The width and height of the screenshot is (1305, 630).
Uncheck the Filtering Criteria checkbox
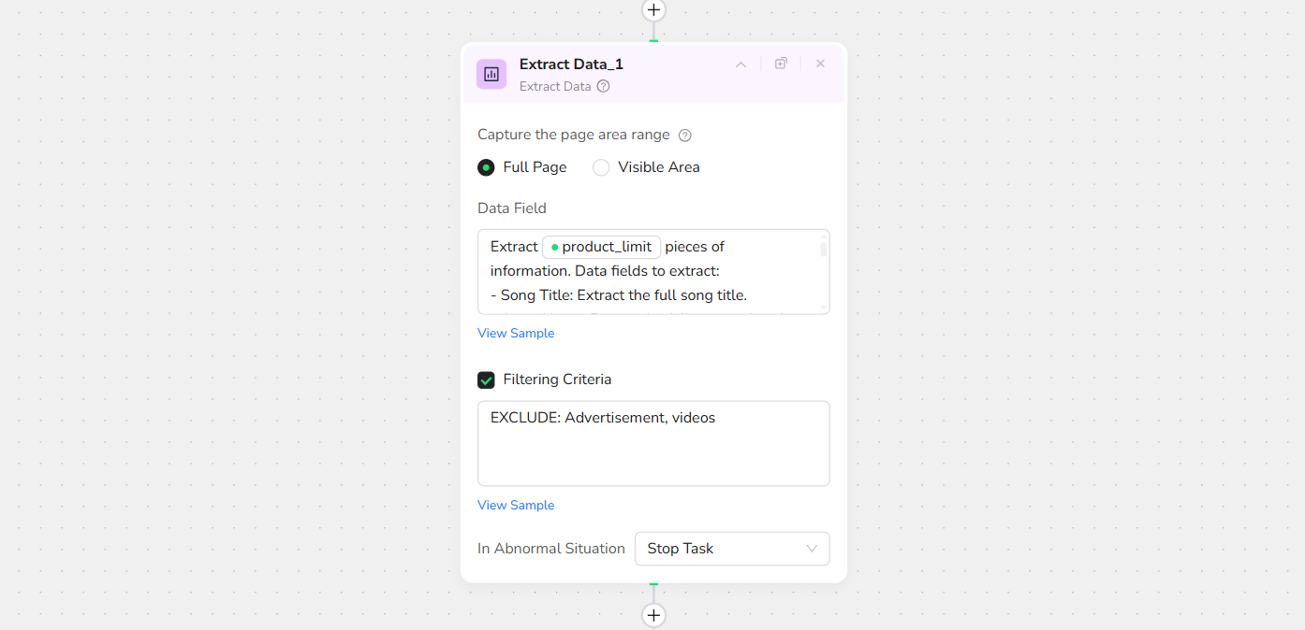pos(486,379)
